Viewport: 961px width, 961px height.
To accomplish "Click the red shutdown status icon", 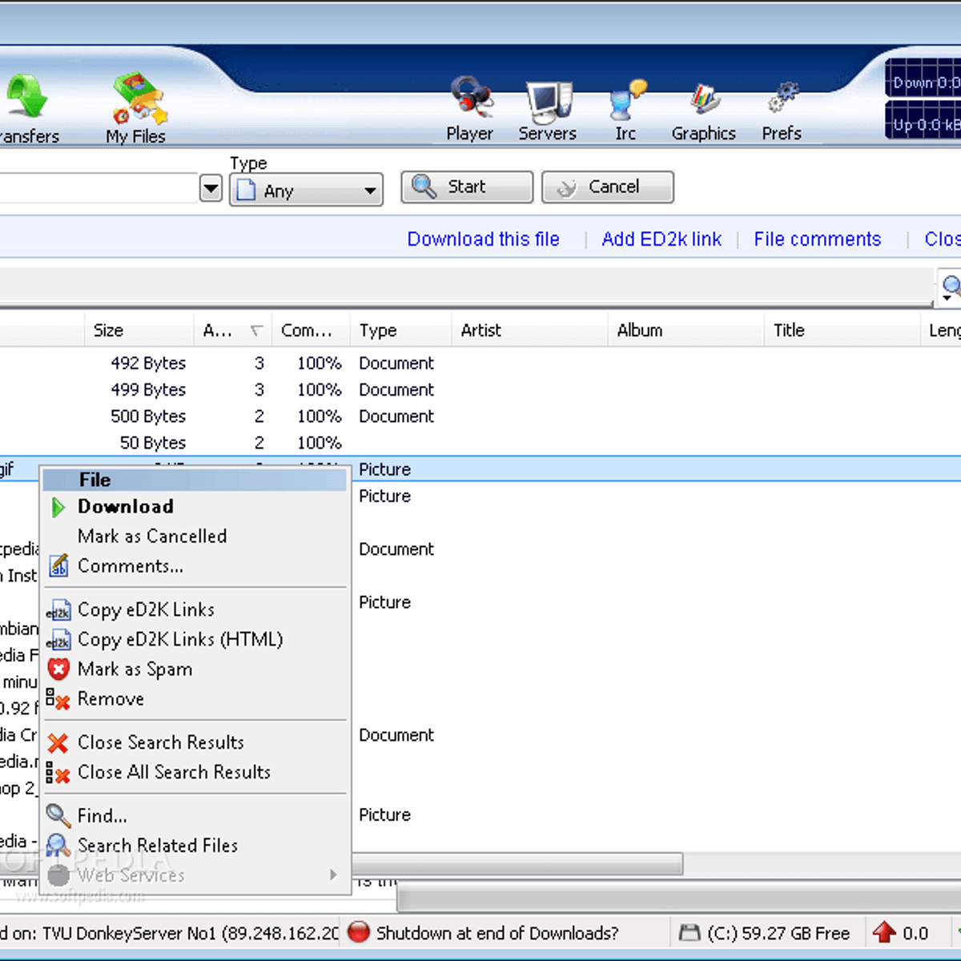I will [x=359, y=932].
